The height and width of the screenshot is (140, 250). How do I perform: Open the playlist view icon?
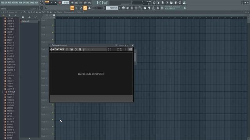pyautogui.click(x=123, y=8)
